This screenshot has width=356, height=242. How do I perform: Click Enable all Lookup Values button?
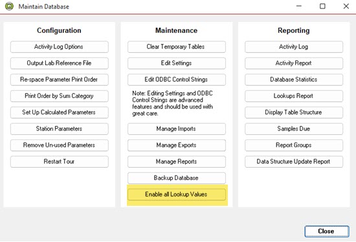point(177,194)
